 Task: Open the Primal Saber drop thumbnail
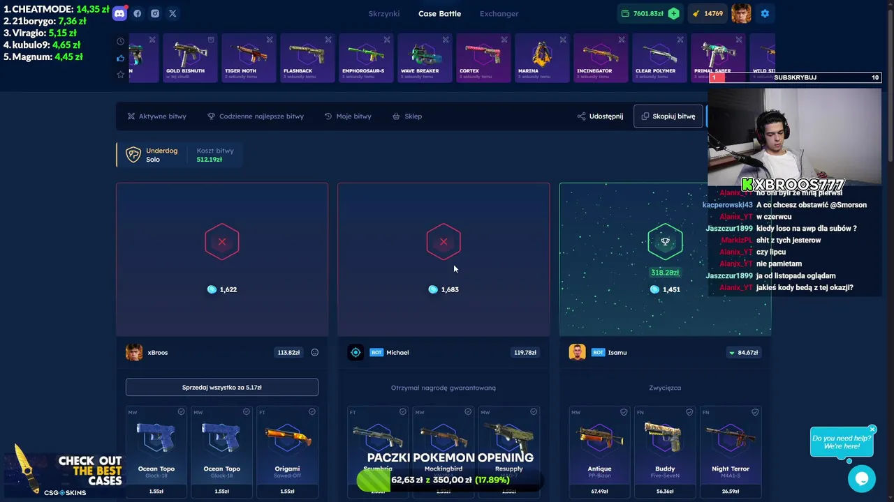coord(717,58)
